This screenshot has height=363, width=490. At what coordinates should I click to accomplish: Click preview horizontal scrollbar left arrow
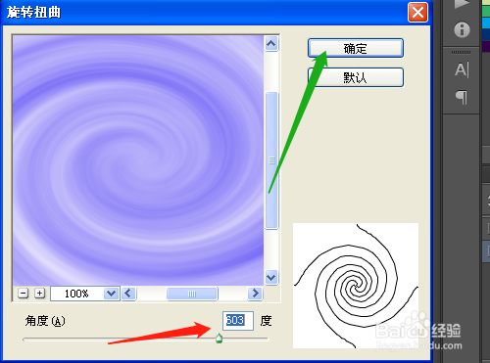click(x=128, y=294)
